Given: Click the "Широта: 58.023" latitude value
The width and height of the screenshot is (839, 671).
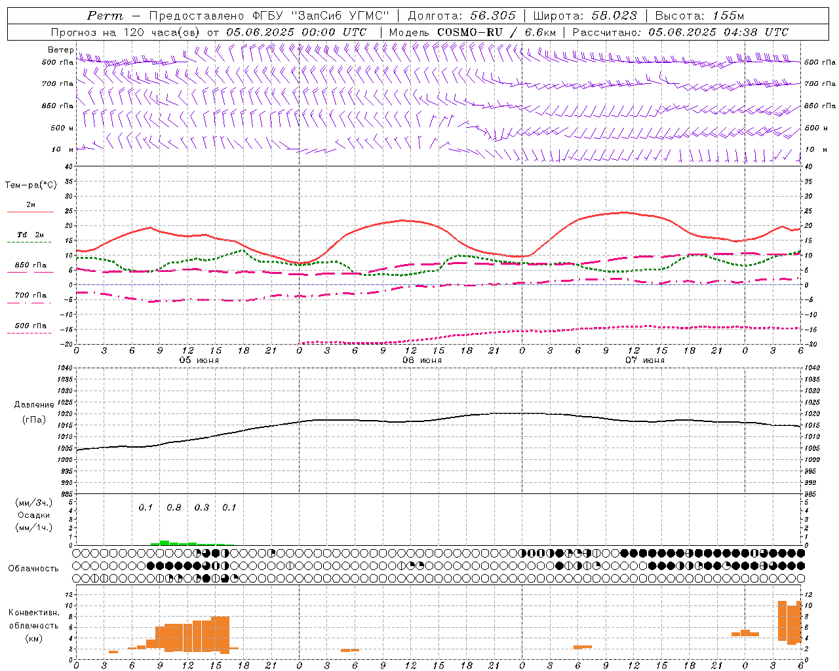Looking at the screenshot, I should 585,16.
